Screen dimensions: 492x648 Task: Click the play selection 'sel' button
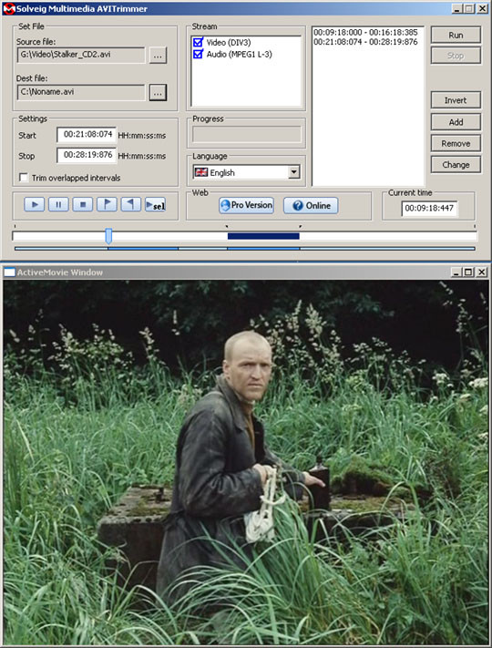click(155, 204)
